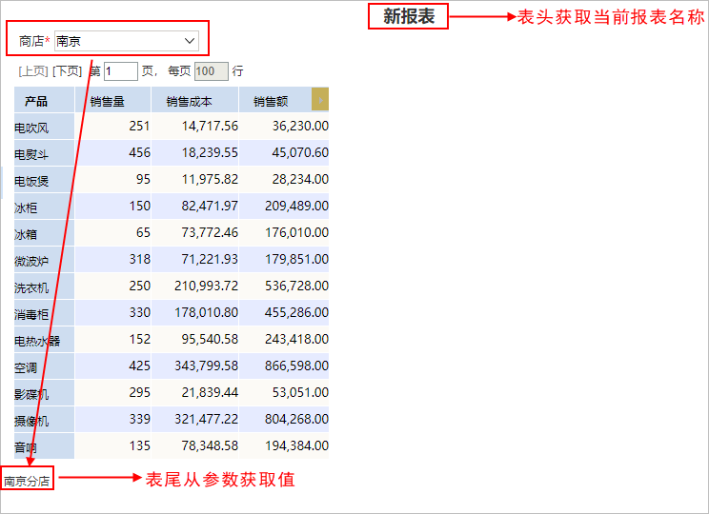Click sales cost 321,477.22

pos(206,419)
